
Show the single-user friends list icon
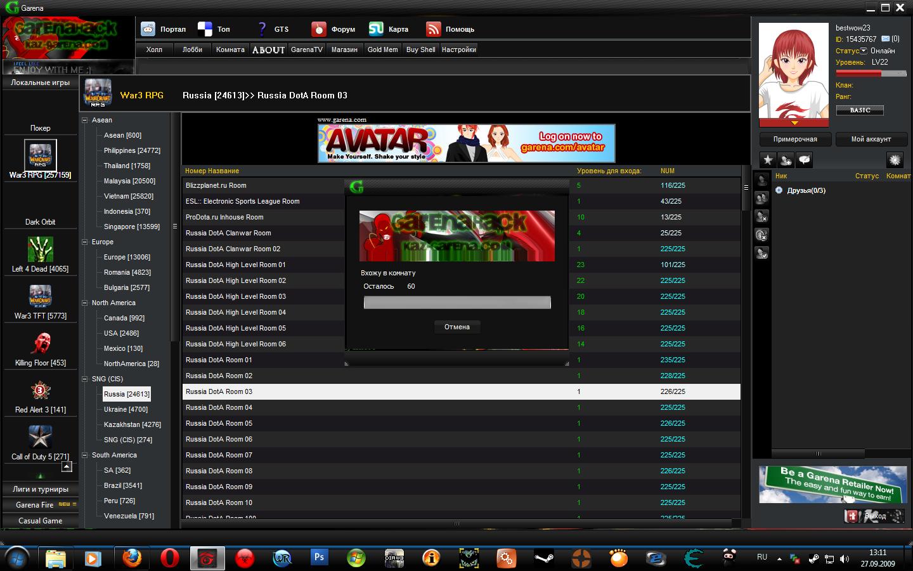tap(762, 180)
